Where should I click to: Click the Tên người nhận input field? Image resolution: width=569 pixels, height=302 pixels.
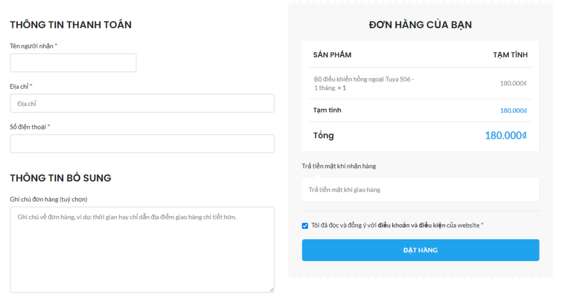coord(73,63)
